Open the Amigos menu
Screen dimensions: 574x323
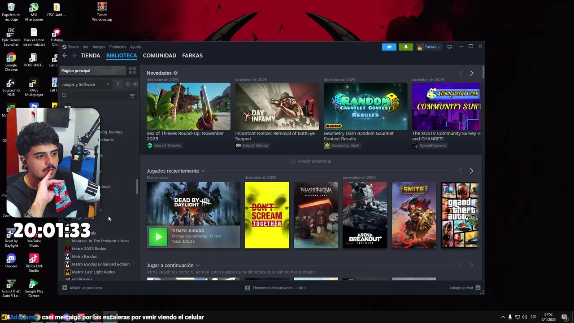pyautogui.click(x=99, y=47)
